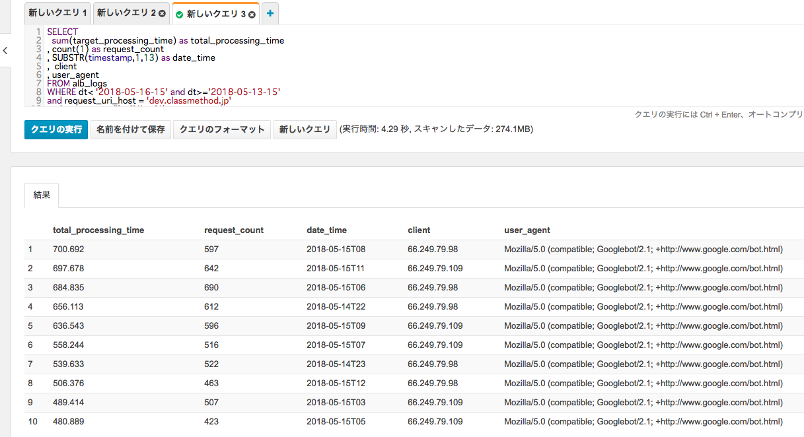Collapse the side panel using the left chevron

pyautogui.click(x=5, y=51)
